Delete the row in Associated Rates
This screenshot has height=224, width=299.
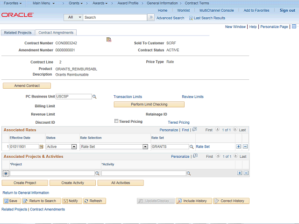[x=245, y=147]
